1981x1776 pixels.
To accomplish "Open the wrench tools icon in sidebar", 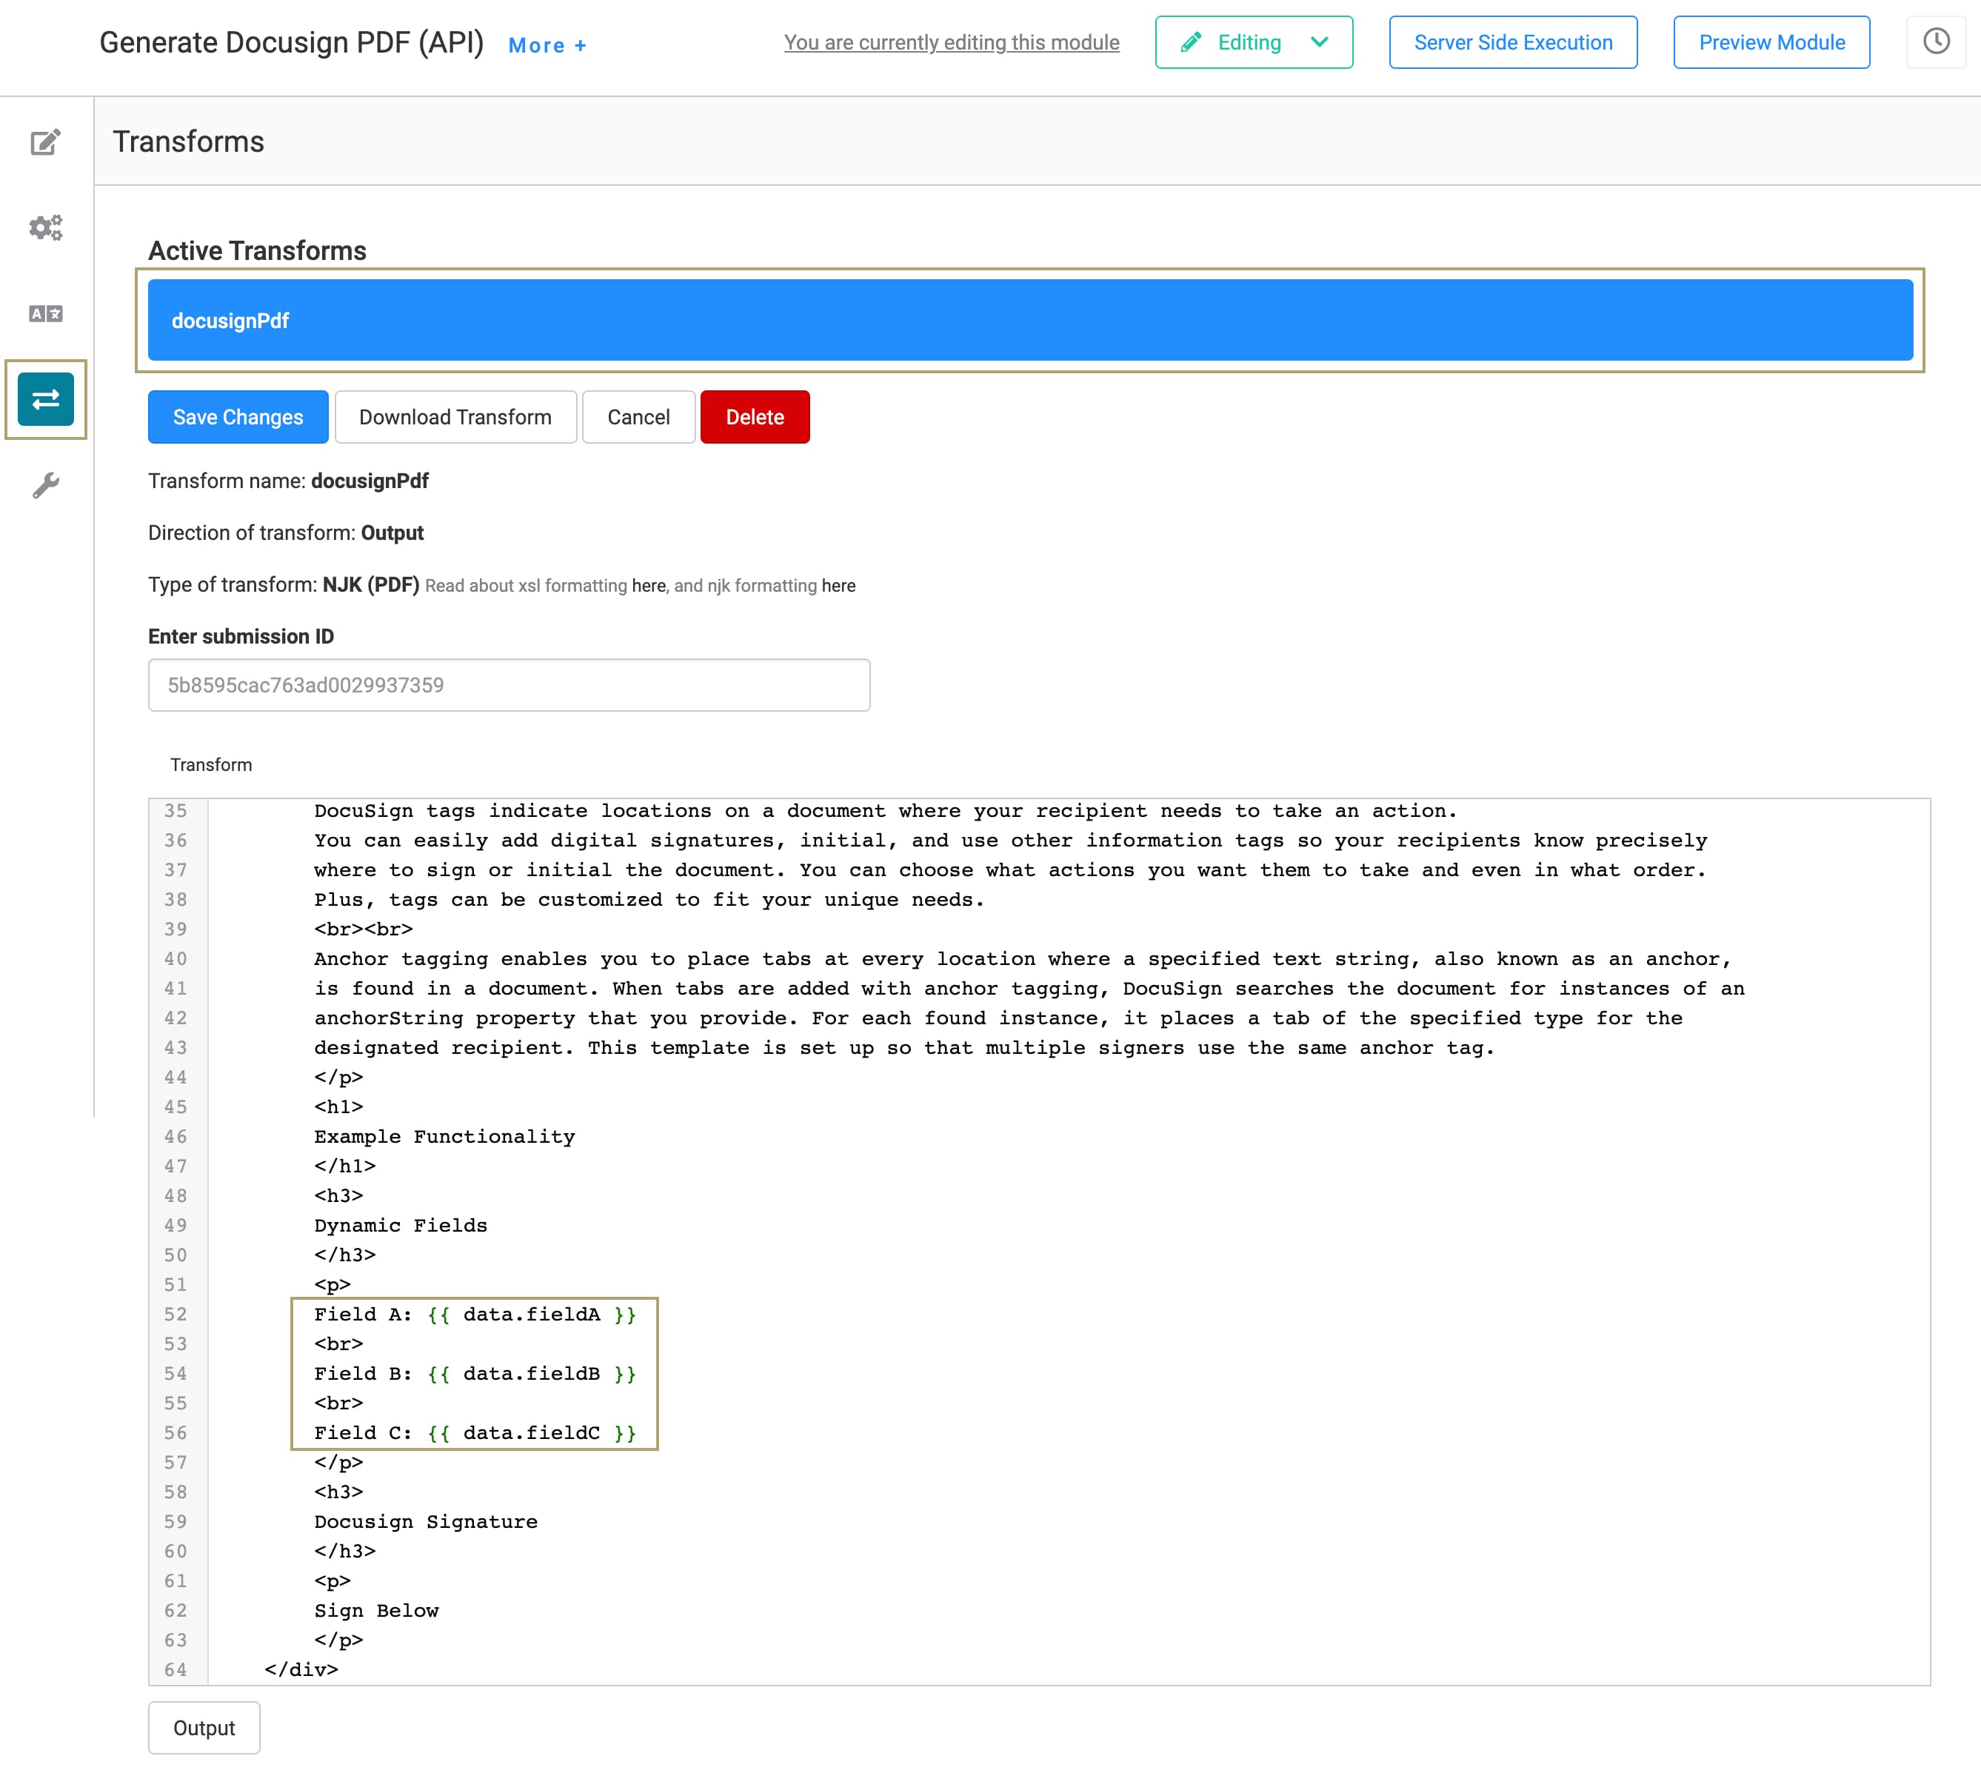I will [45, 485].
